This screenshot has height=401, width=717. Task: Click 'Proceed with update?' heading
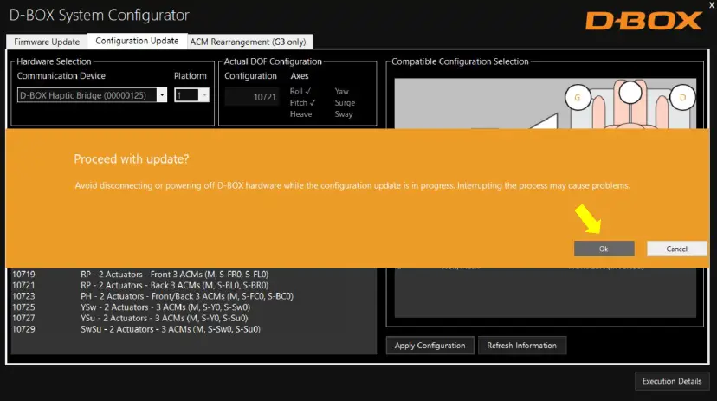132,159
